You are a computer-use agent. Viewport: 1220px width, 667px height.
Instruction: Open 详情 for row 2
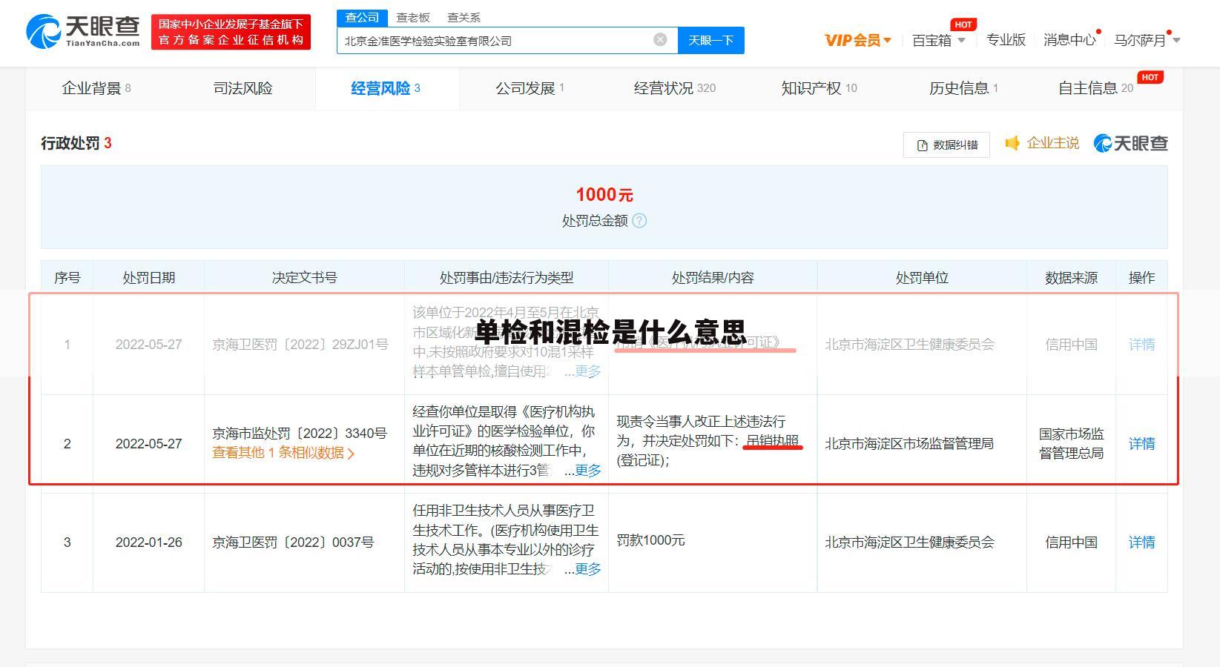(1141, 444)
